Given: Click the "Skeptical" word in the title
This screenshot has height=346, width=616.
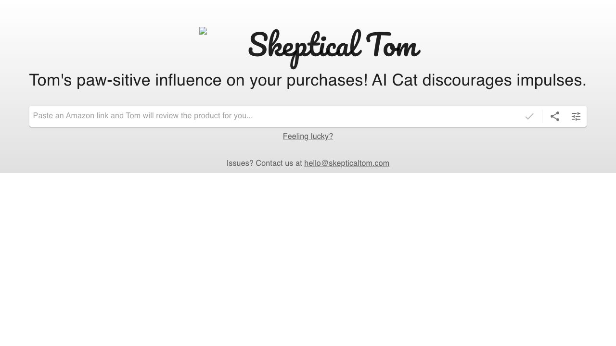Looking at the screenshot, I should [304, 46].
